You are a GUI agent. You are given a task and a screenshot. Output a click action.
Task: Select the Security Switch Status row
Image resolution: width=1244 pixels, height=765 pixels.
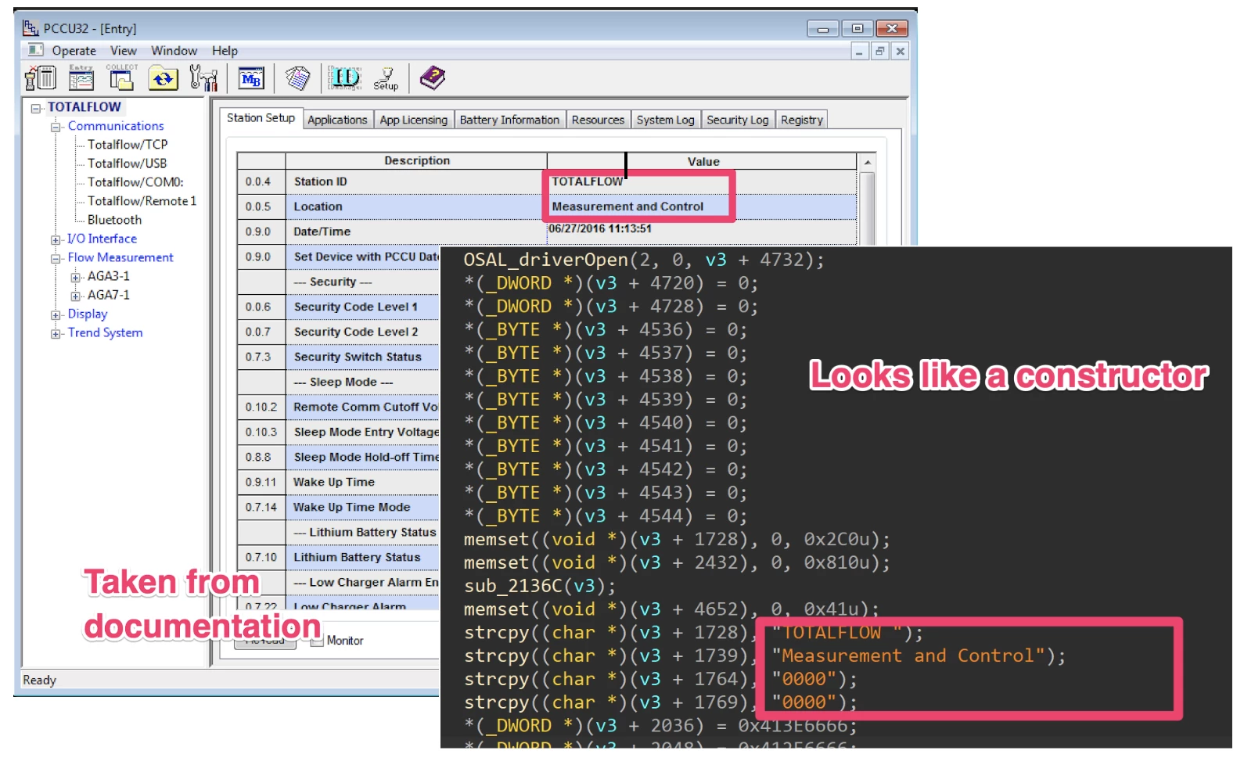(339, 357)
